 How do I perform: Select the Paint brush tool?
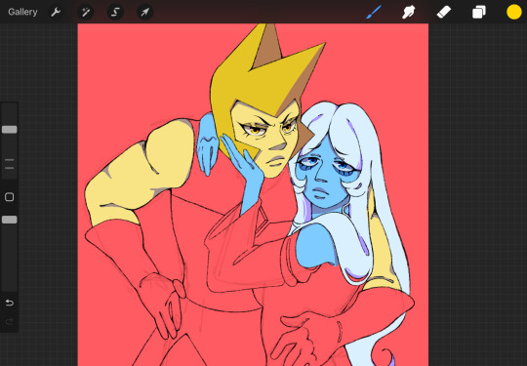(x=374, y=12)
